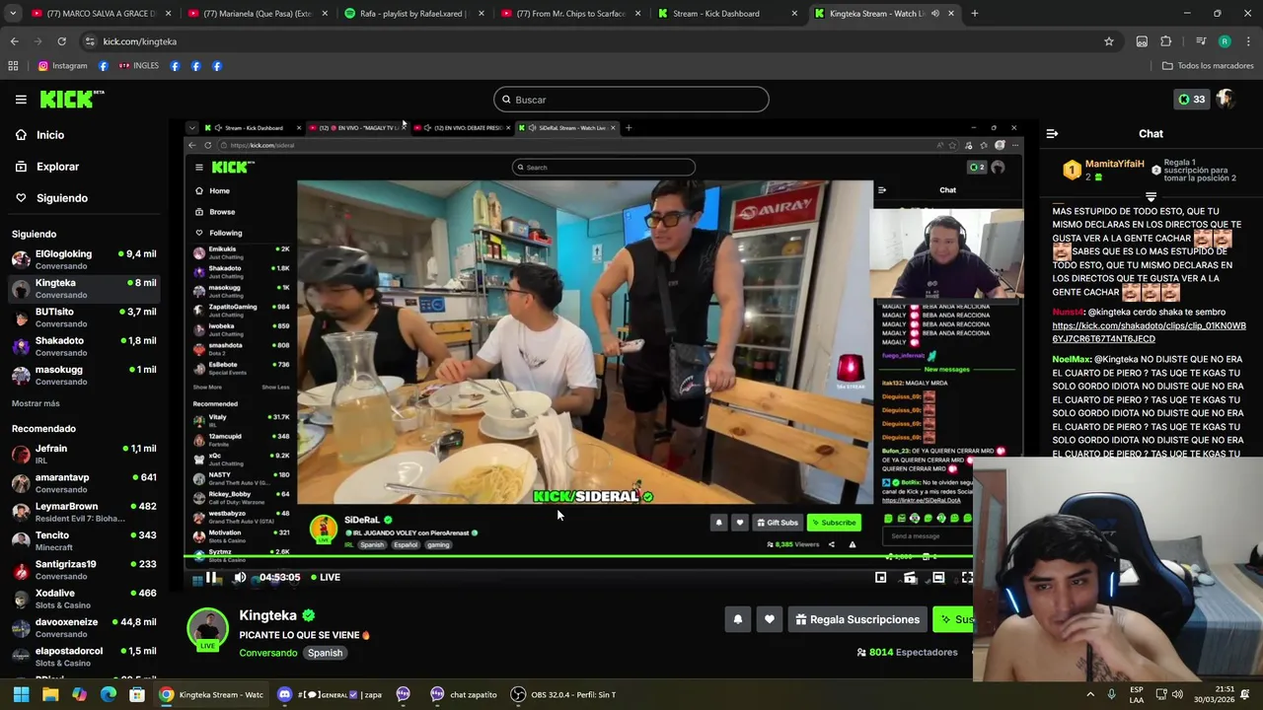Open ElGlogloking channel in followed list
Screen dimensions: 1263x710
click(x=84, y=259)
